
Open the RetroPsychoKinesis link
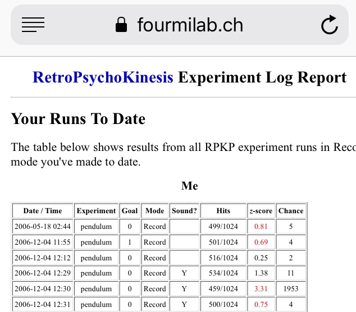(103, 77)
